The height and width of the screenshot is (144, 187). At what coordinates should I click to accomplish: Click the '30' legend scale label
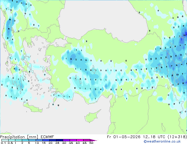[64, 143]
